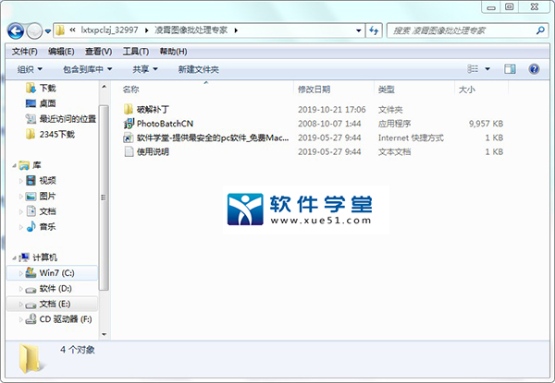Collapse the 库 tree node

(12, 165)
